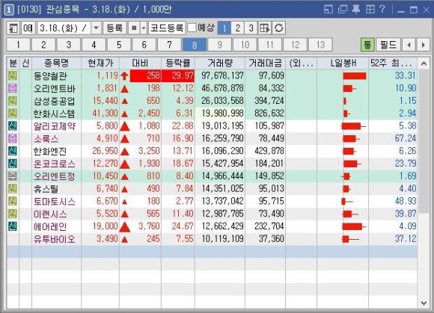The image size is (434, 313).
Task: Open help via the question mark icon
Action: click(x=382, y=10)
